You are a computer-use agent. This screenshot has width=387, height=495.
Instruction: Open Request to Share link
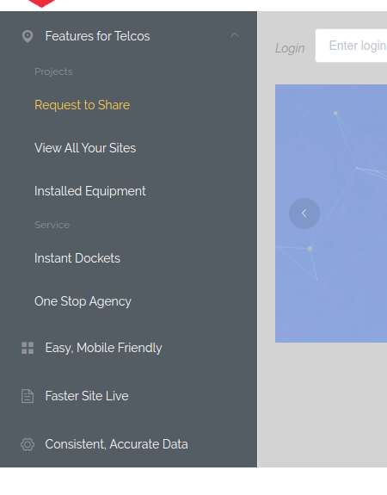click(82, 105)
